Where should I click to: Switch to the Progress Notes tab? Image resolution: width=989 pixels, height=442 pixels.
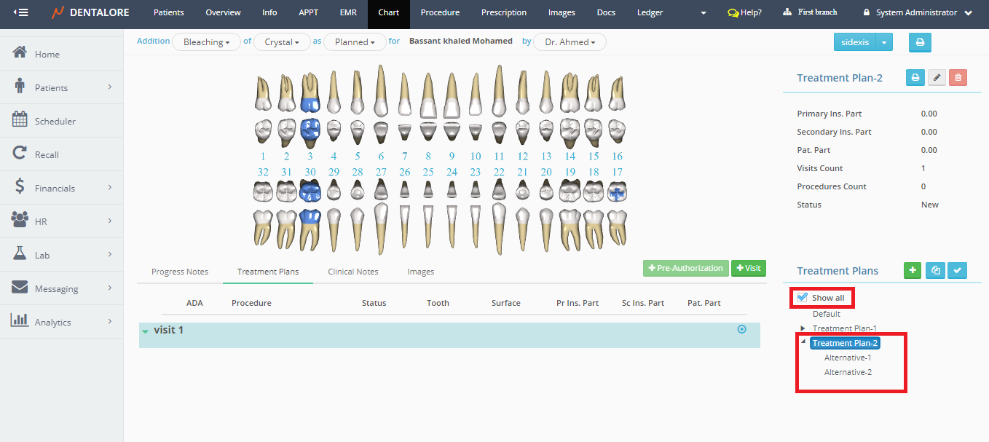pyautogui.click(x=180, y=272)
